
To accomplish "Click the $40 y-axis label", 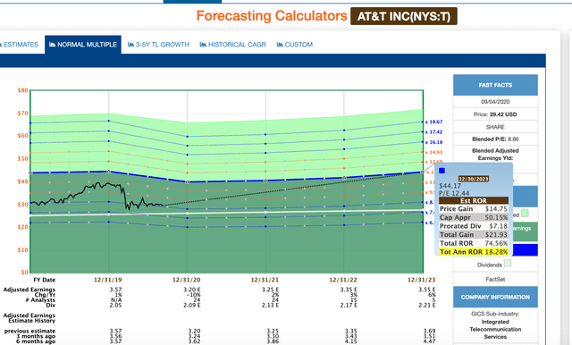I will click(22, 181).
